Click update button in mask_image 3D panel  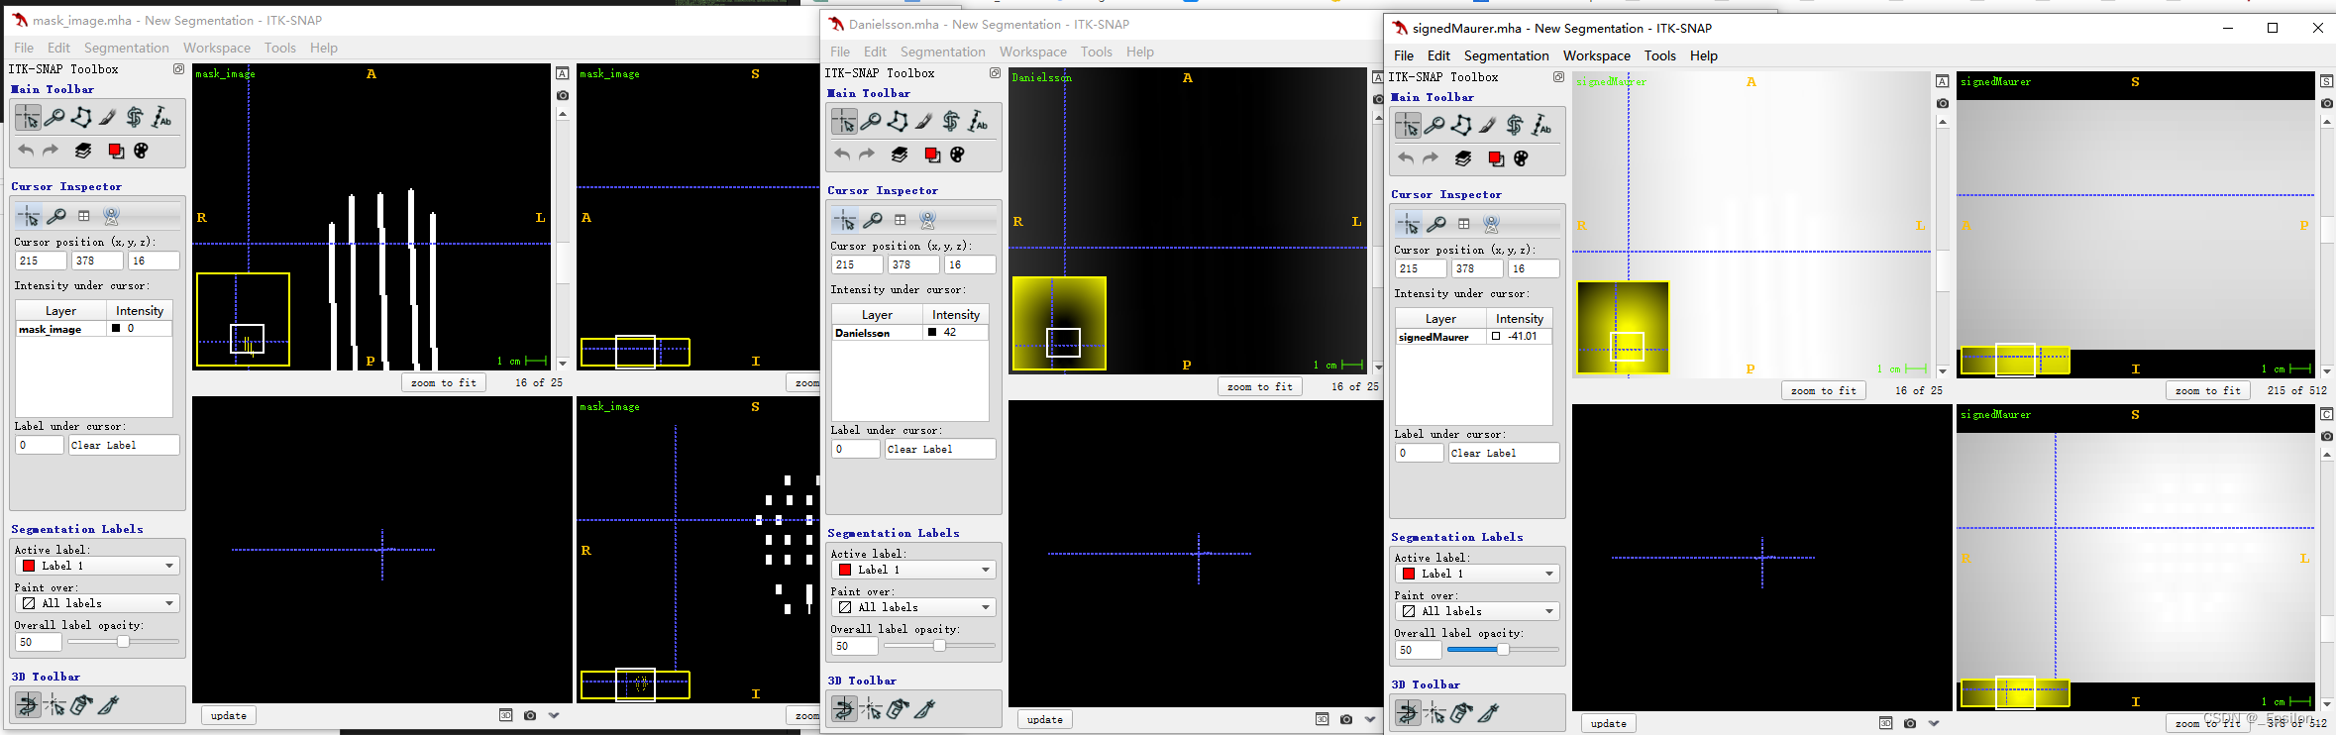[229, 715]
